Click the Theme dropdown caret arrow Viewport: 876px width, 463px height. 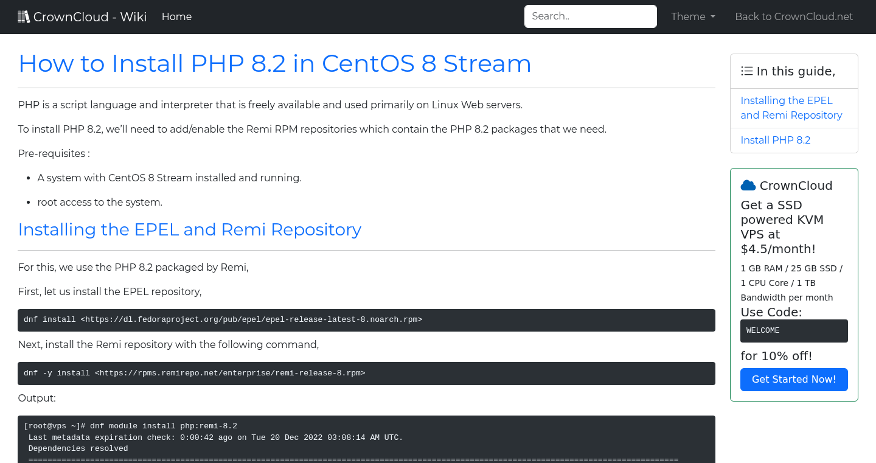(713, 17)
